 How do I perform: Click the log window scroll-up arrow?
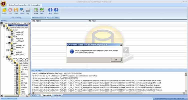(186, 73)
